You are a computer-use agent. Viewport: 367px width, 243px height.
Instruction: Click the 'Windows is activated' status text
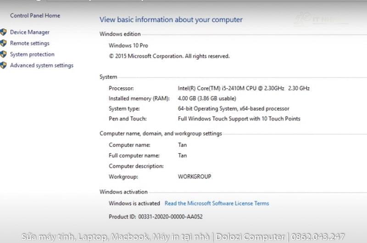(x=134, y=203)
